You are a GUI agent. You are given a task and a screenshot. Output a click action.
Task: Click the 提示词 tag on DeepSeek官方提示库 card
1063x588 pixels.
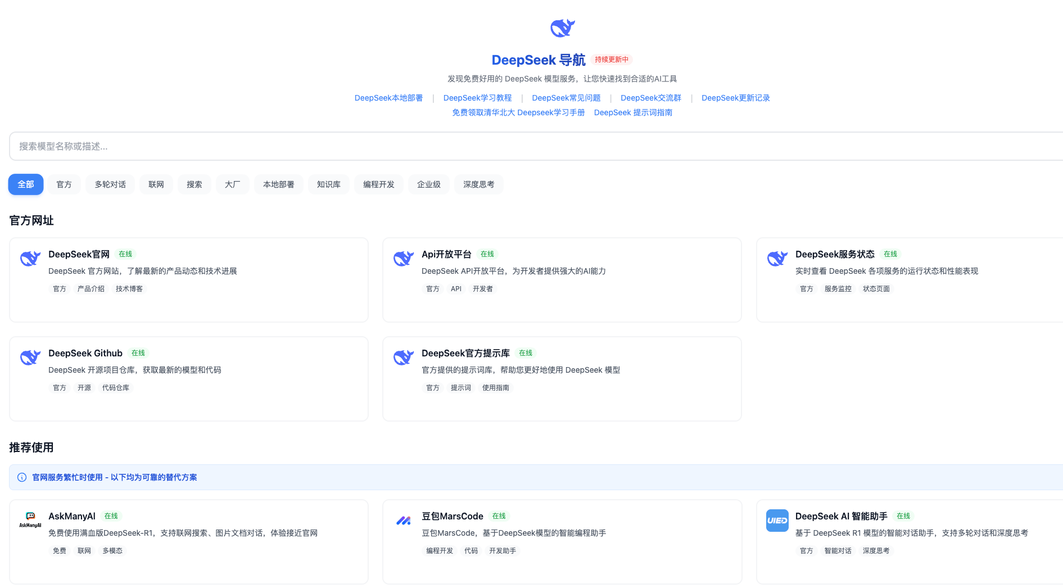coord(461,388)
